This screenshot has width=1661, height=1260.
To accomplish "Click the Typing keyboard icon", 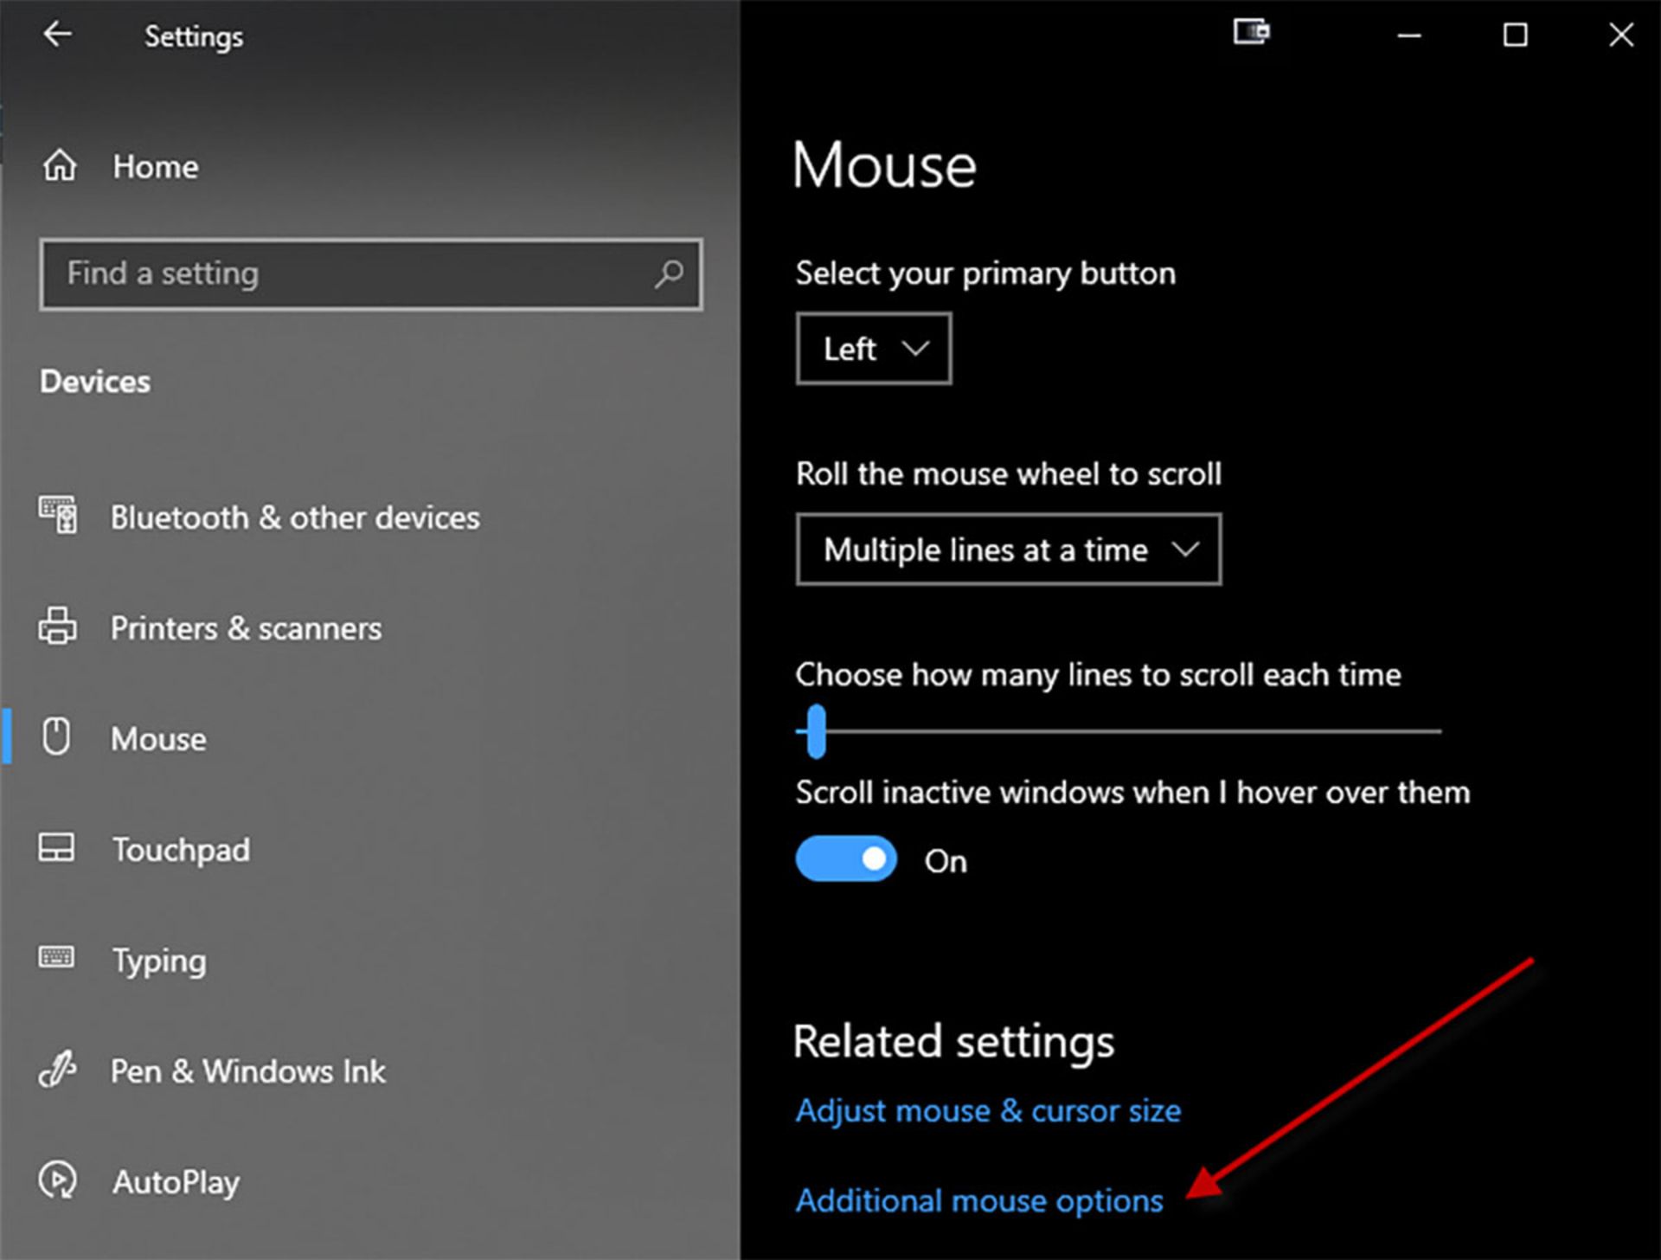I will pos(56,958).
